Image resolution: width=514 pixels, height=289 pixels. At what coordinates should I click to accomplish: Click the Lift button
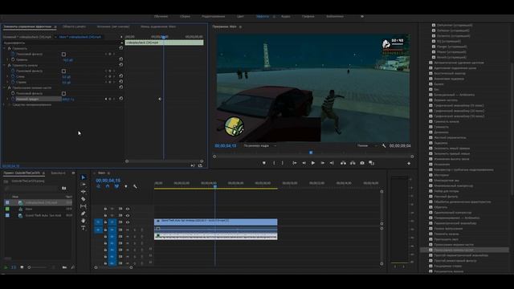343,163
